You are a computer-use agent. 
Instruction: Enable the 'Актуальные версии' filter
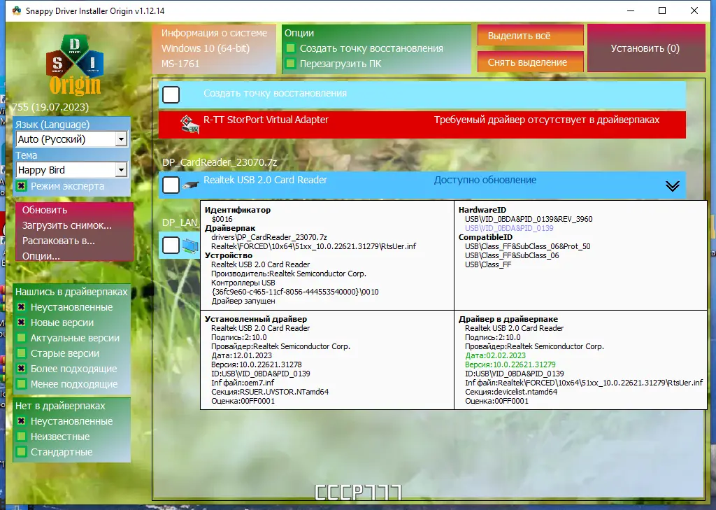tap(21, 338)
